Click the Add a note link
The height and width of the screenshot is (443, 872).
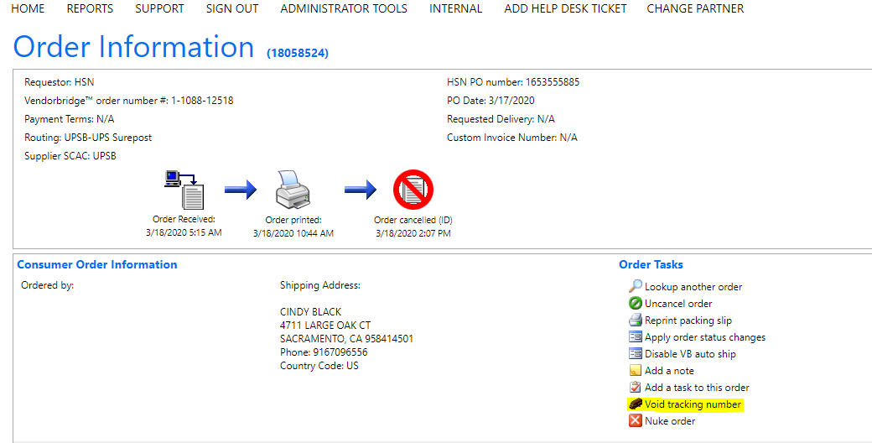click(x=669, y=371)
